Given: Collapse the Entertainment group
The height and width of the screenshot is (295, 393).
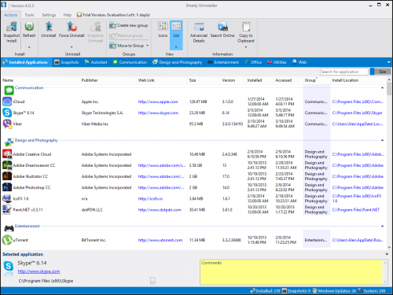Looking at the screenshot, I should coord(382,226).
